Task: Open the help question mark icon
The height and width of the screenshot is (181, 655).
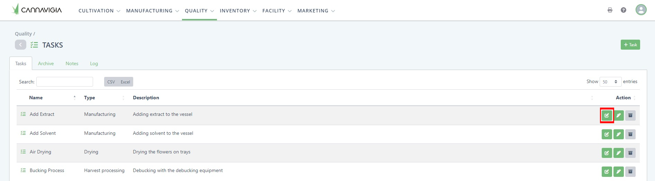Action: click(623, 10)
